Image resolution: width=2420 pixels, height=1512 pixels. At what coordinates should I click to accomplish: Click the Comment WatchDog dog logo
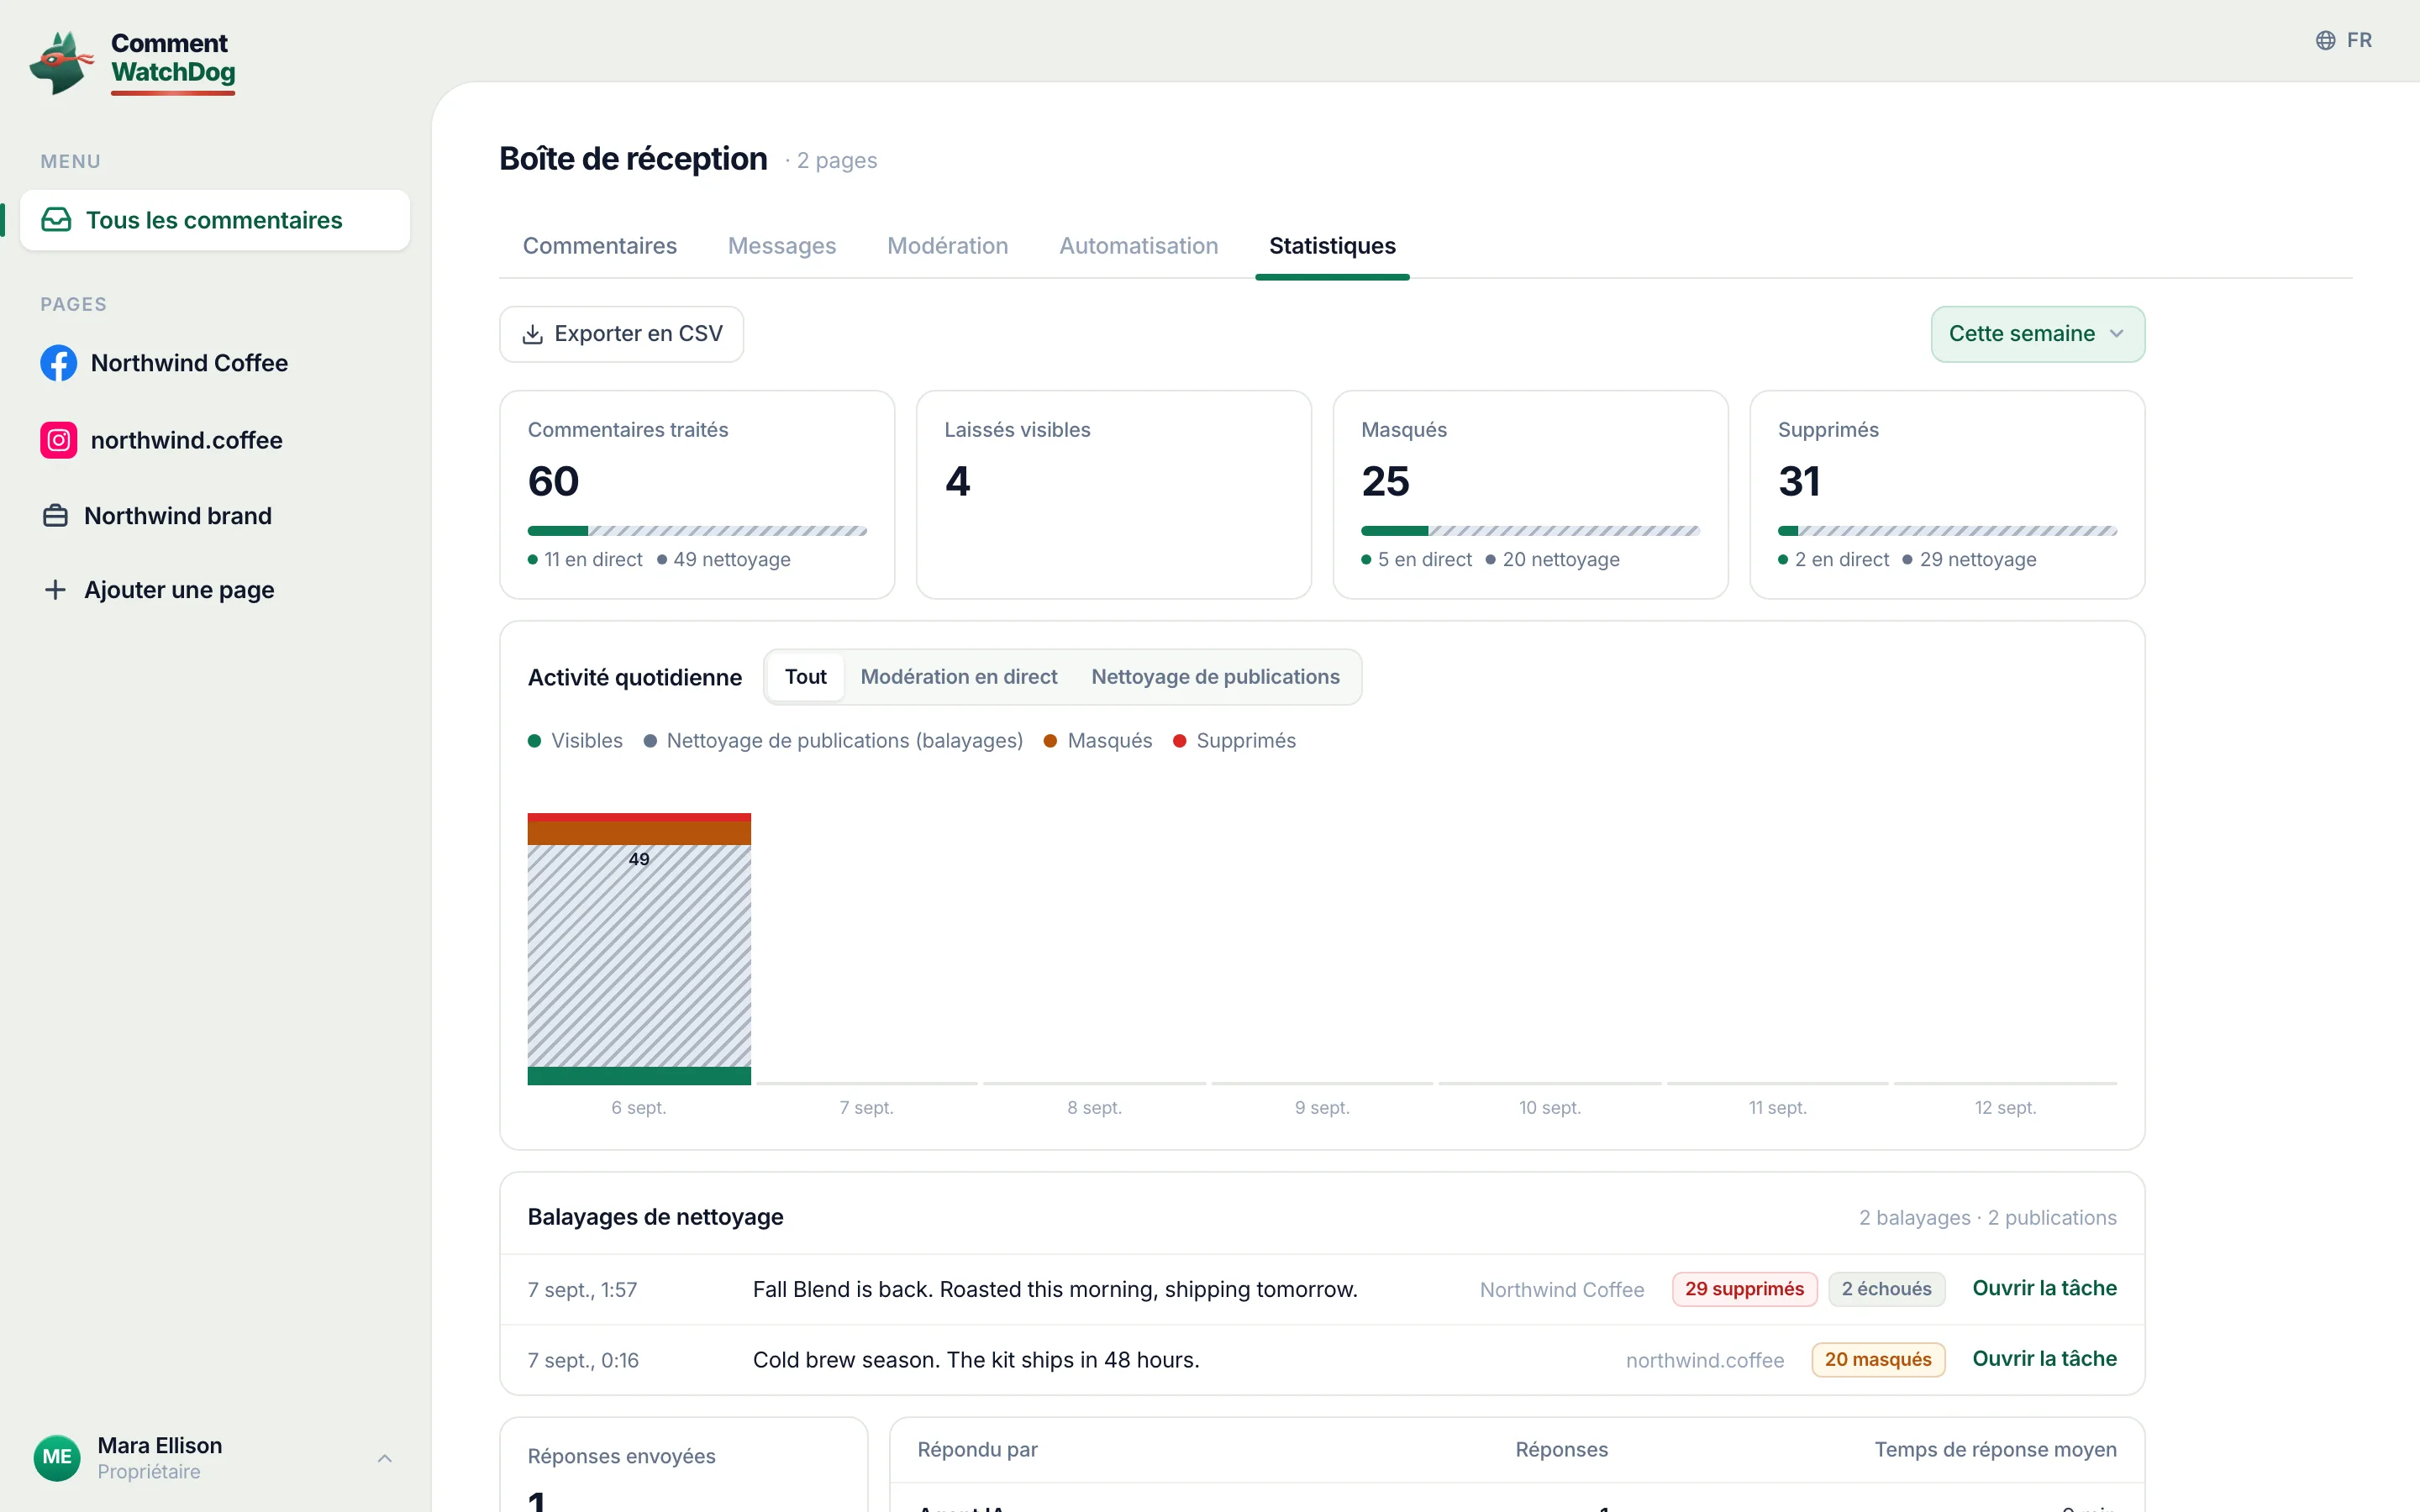click(62, 62)
